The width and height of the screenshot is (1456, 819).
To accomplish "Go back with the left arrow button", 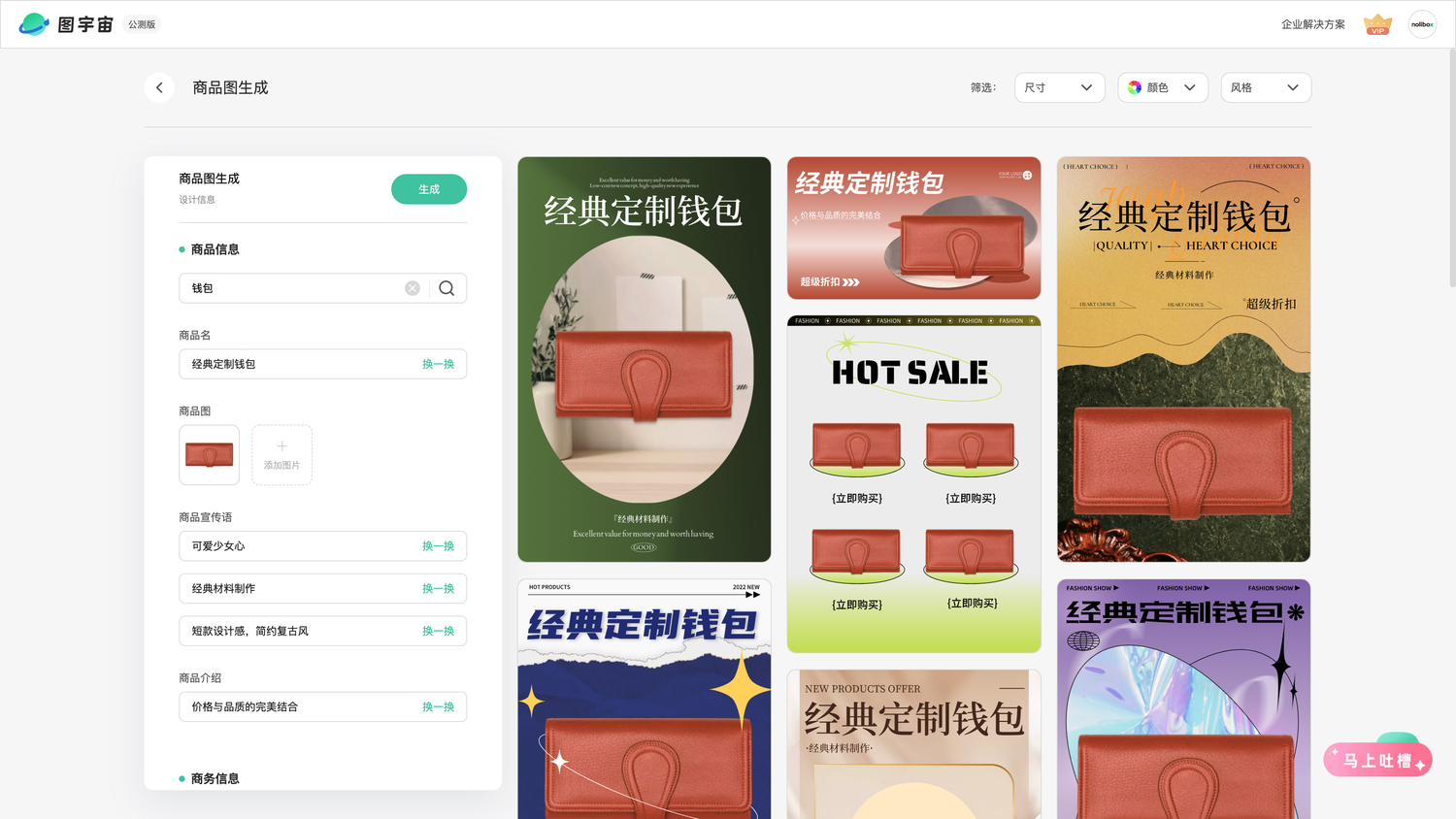I will pos(159,87).
